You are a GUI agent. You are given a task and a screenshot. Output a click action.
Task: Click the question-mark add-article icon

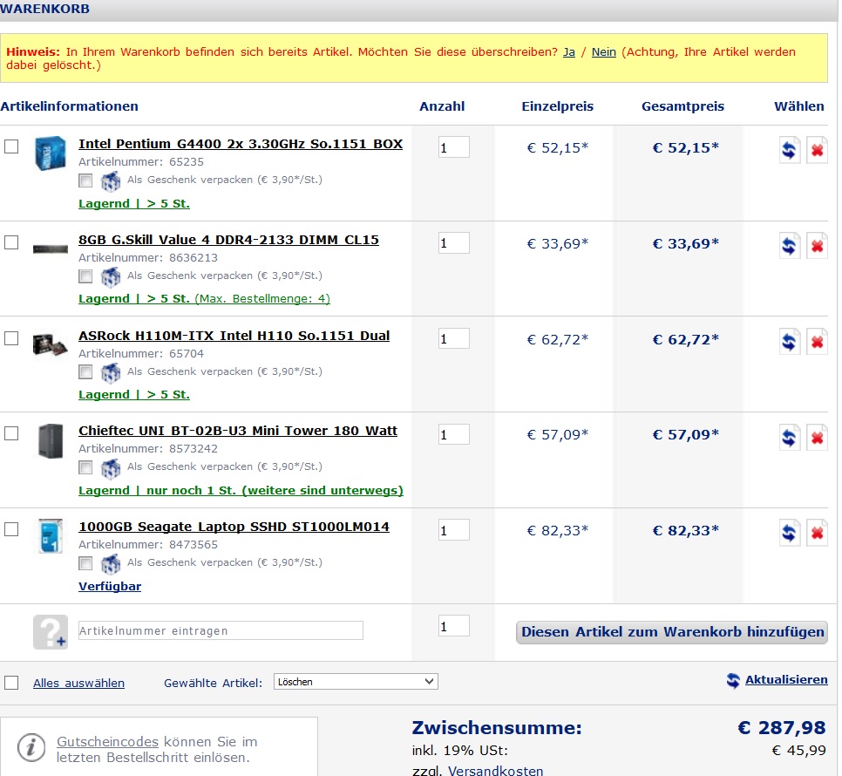click(x=51, y=631)
